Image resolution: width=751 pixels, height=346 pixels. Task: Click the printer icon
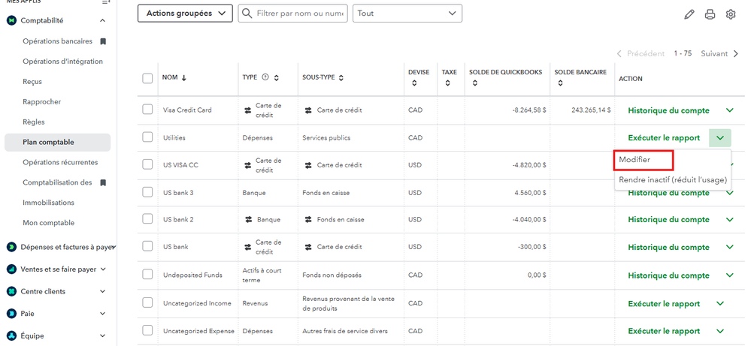point(710,14)
